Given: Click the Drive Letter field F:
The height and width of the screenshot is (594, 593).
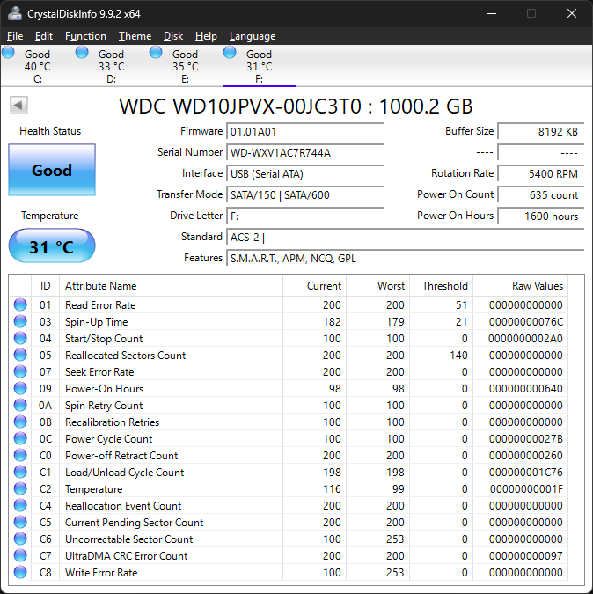Looking at the screenshot, I should [x=304, y=216].
